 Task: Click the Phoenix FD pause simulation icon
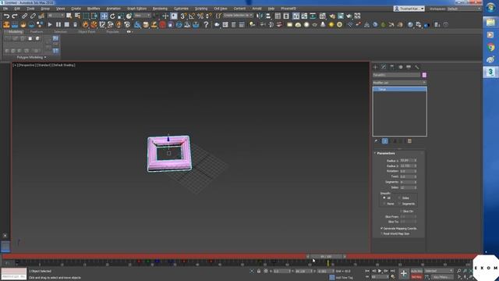point(58,24)
